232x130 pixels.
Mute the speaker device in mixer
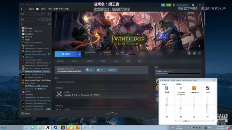[x=167, y=117]
